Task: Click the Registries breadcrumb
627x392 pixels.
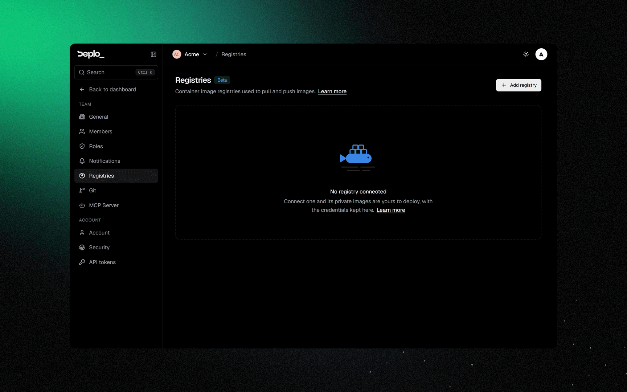Action: (234, 54)
